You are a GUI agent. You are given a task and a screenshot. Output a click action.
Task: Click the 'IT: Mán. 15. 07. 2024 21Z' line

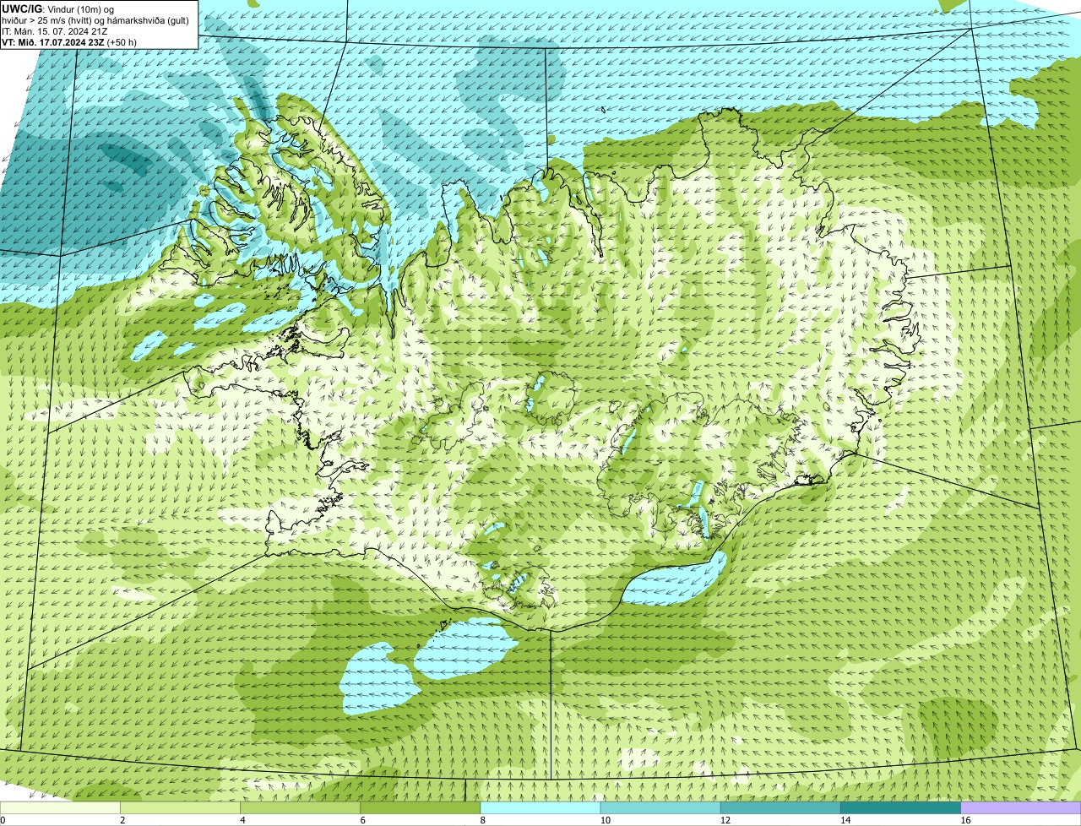coord(54,31)
